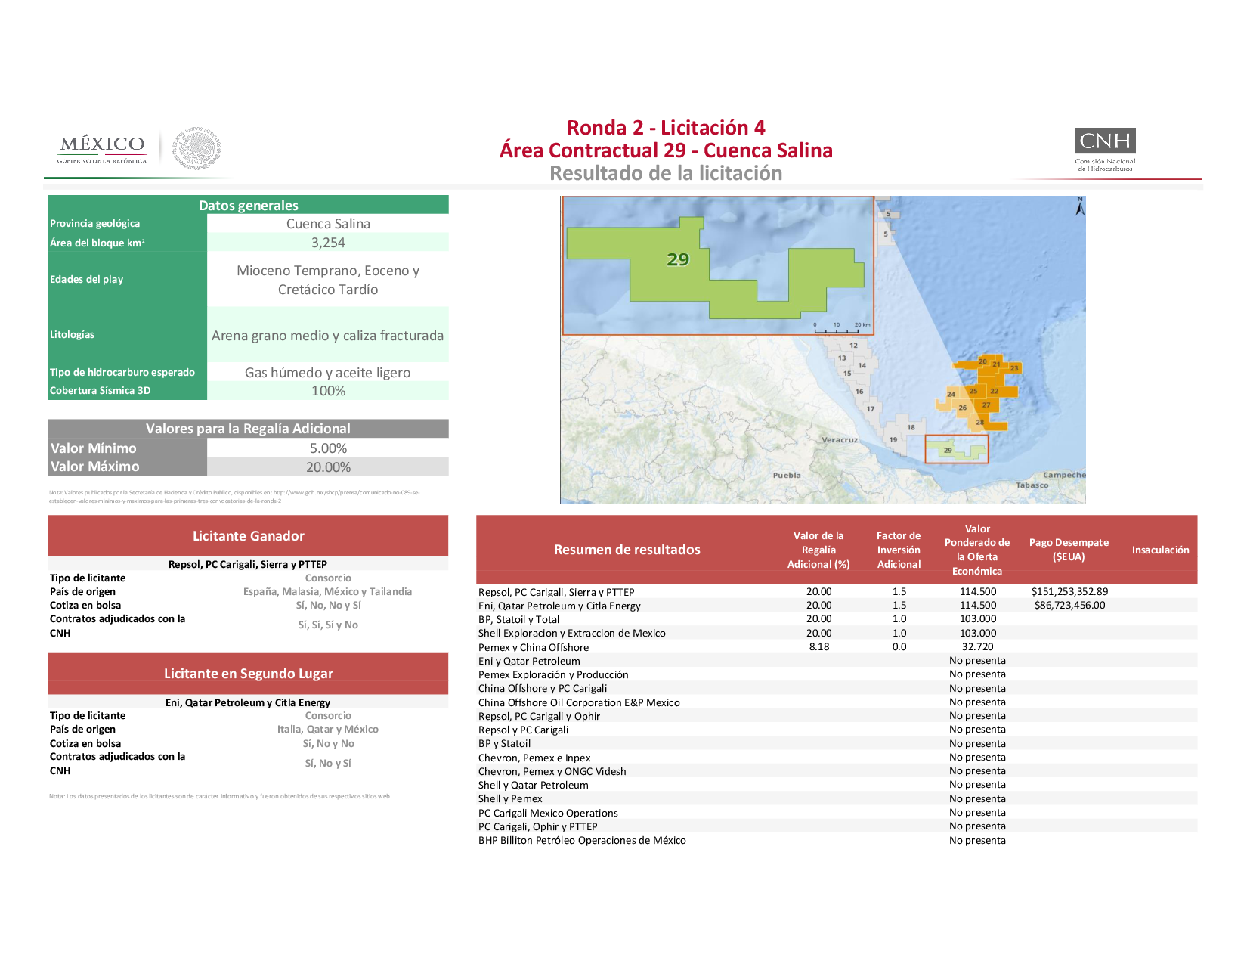Viewport: 1247px width, 964px height.
Task: Click the "BP, Statoil y Total" row
Action: click(x=837, y=619)
